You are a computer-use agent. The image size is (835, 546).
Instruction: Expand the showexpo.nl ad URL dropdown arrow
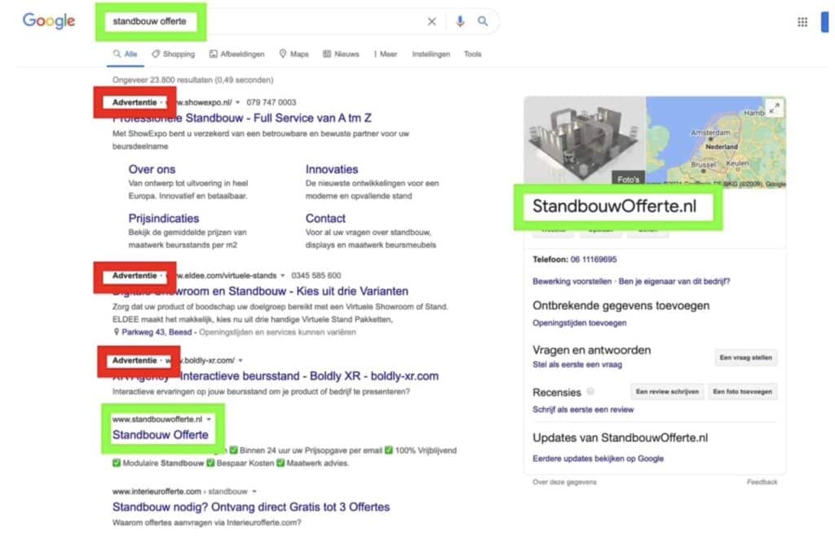click(x=238, y=102)
